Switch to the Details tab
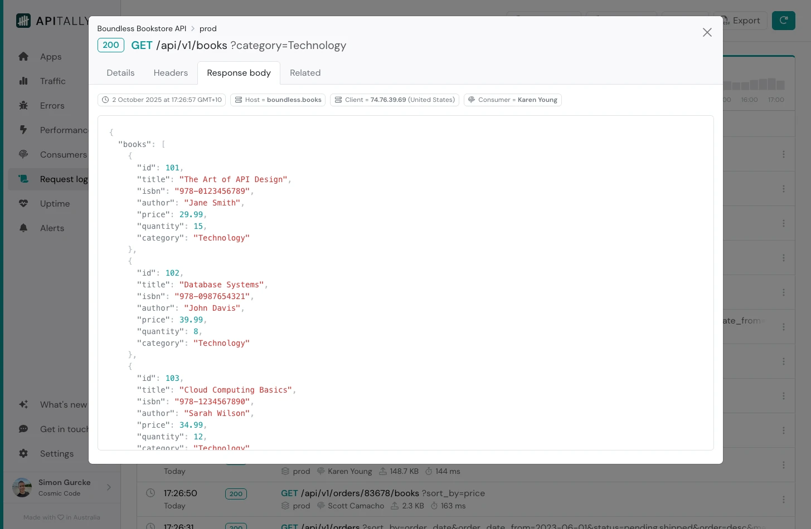The height and width of the screenshot is (529, 811). (x=120, y=73)
